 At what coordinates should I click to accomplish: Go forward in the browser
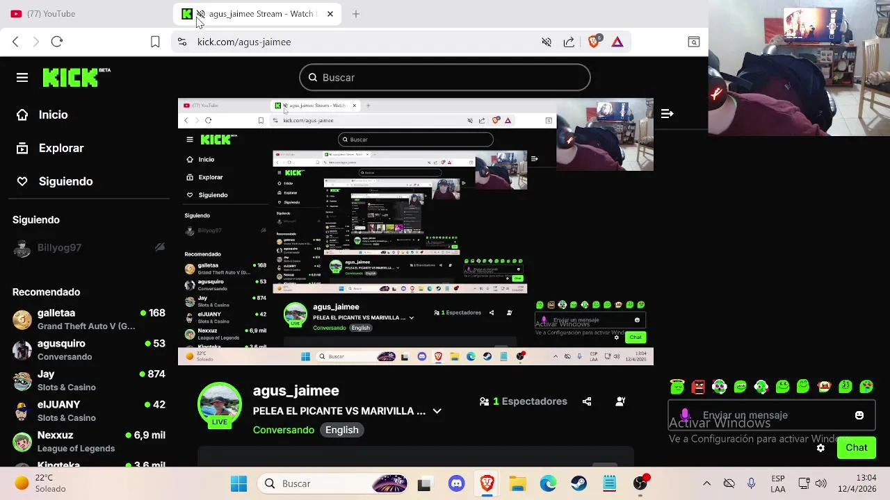tap(36, 42)
